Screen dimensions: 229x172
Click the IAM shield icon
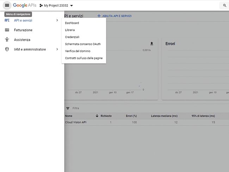(x=7, y=49)
